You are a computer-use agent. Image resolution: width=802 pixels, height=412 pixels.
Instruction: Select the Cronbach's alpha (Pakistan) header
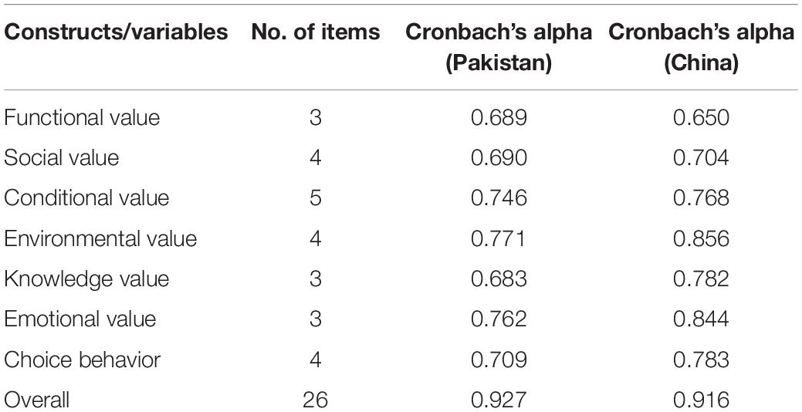click(499, 48)
